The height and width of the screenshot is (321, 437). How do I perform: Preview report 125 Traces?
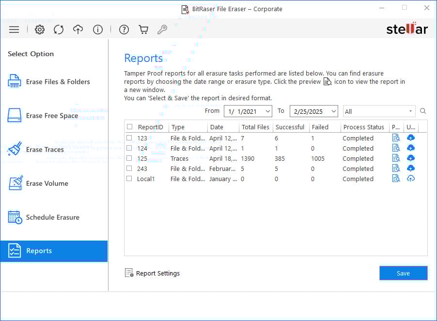click(x=396, y=158)
